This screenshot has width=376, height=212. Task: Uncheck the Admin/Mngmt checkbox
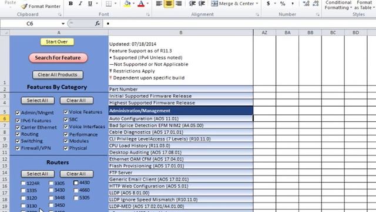[x=18, y=112]
